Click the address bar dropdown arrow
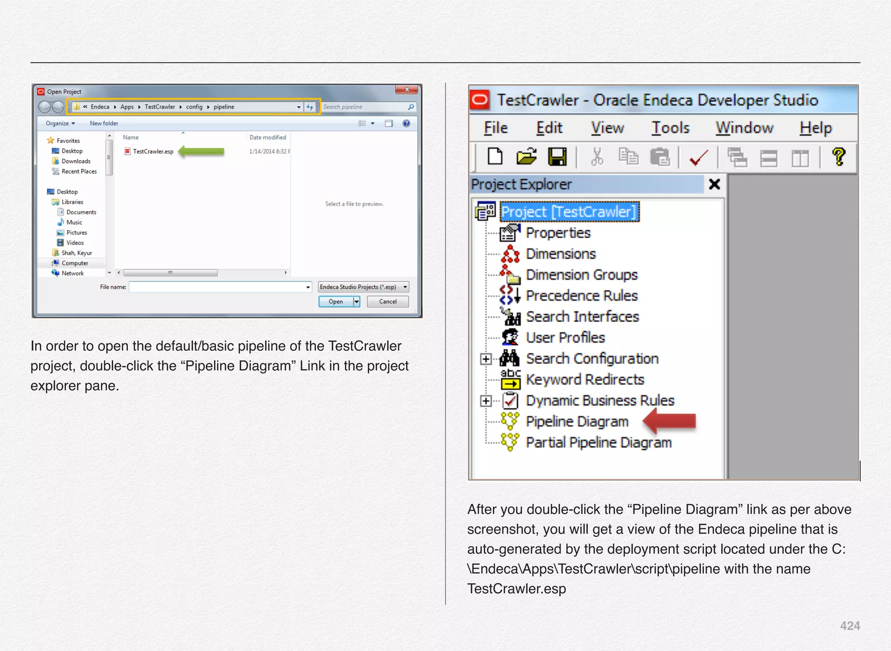Screen dimensions: 891x651 299,107
